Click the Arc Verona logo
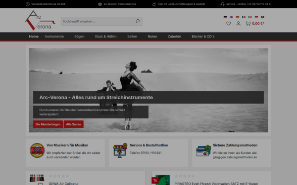Viewport: 297px width, 185px height. (x=40, y=20)
